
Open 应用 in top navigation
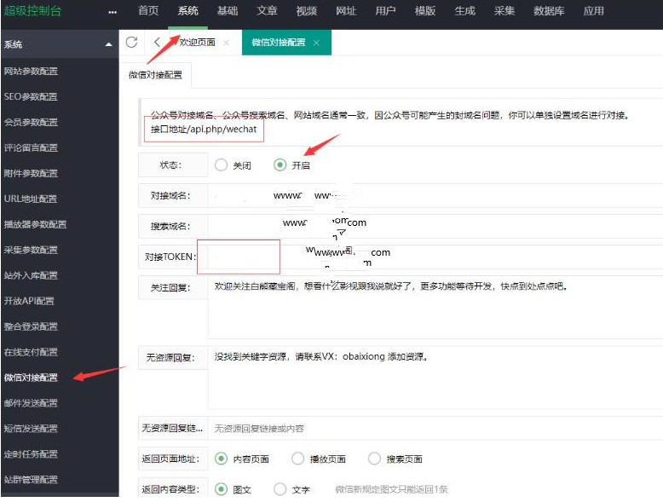click(x=594, y=11)
